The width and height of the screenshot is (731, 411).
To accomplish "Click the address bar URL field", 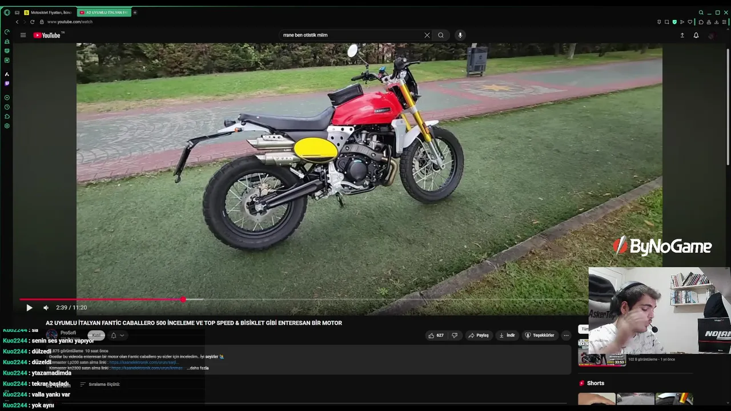I will 70,22.
